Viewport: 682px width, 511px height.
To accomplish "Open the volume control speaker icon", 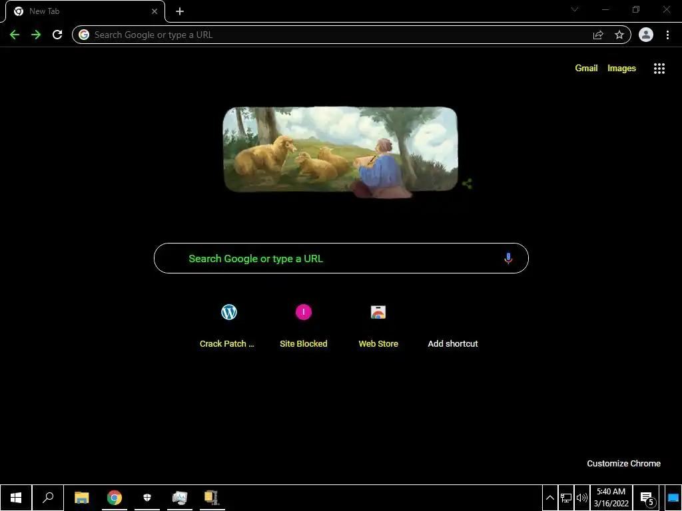I will (581, 498).
